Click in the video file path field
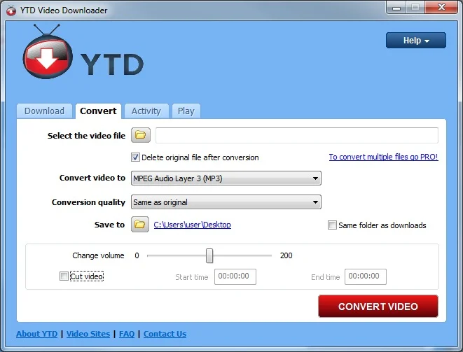 [x=297, y=135]
